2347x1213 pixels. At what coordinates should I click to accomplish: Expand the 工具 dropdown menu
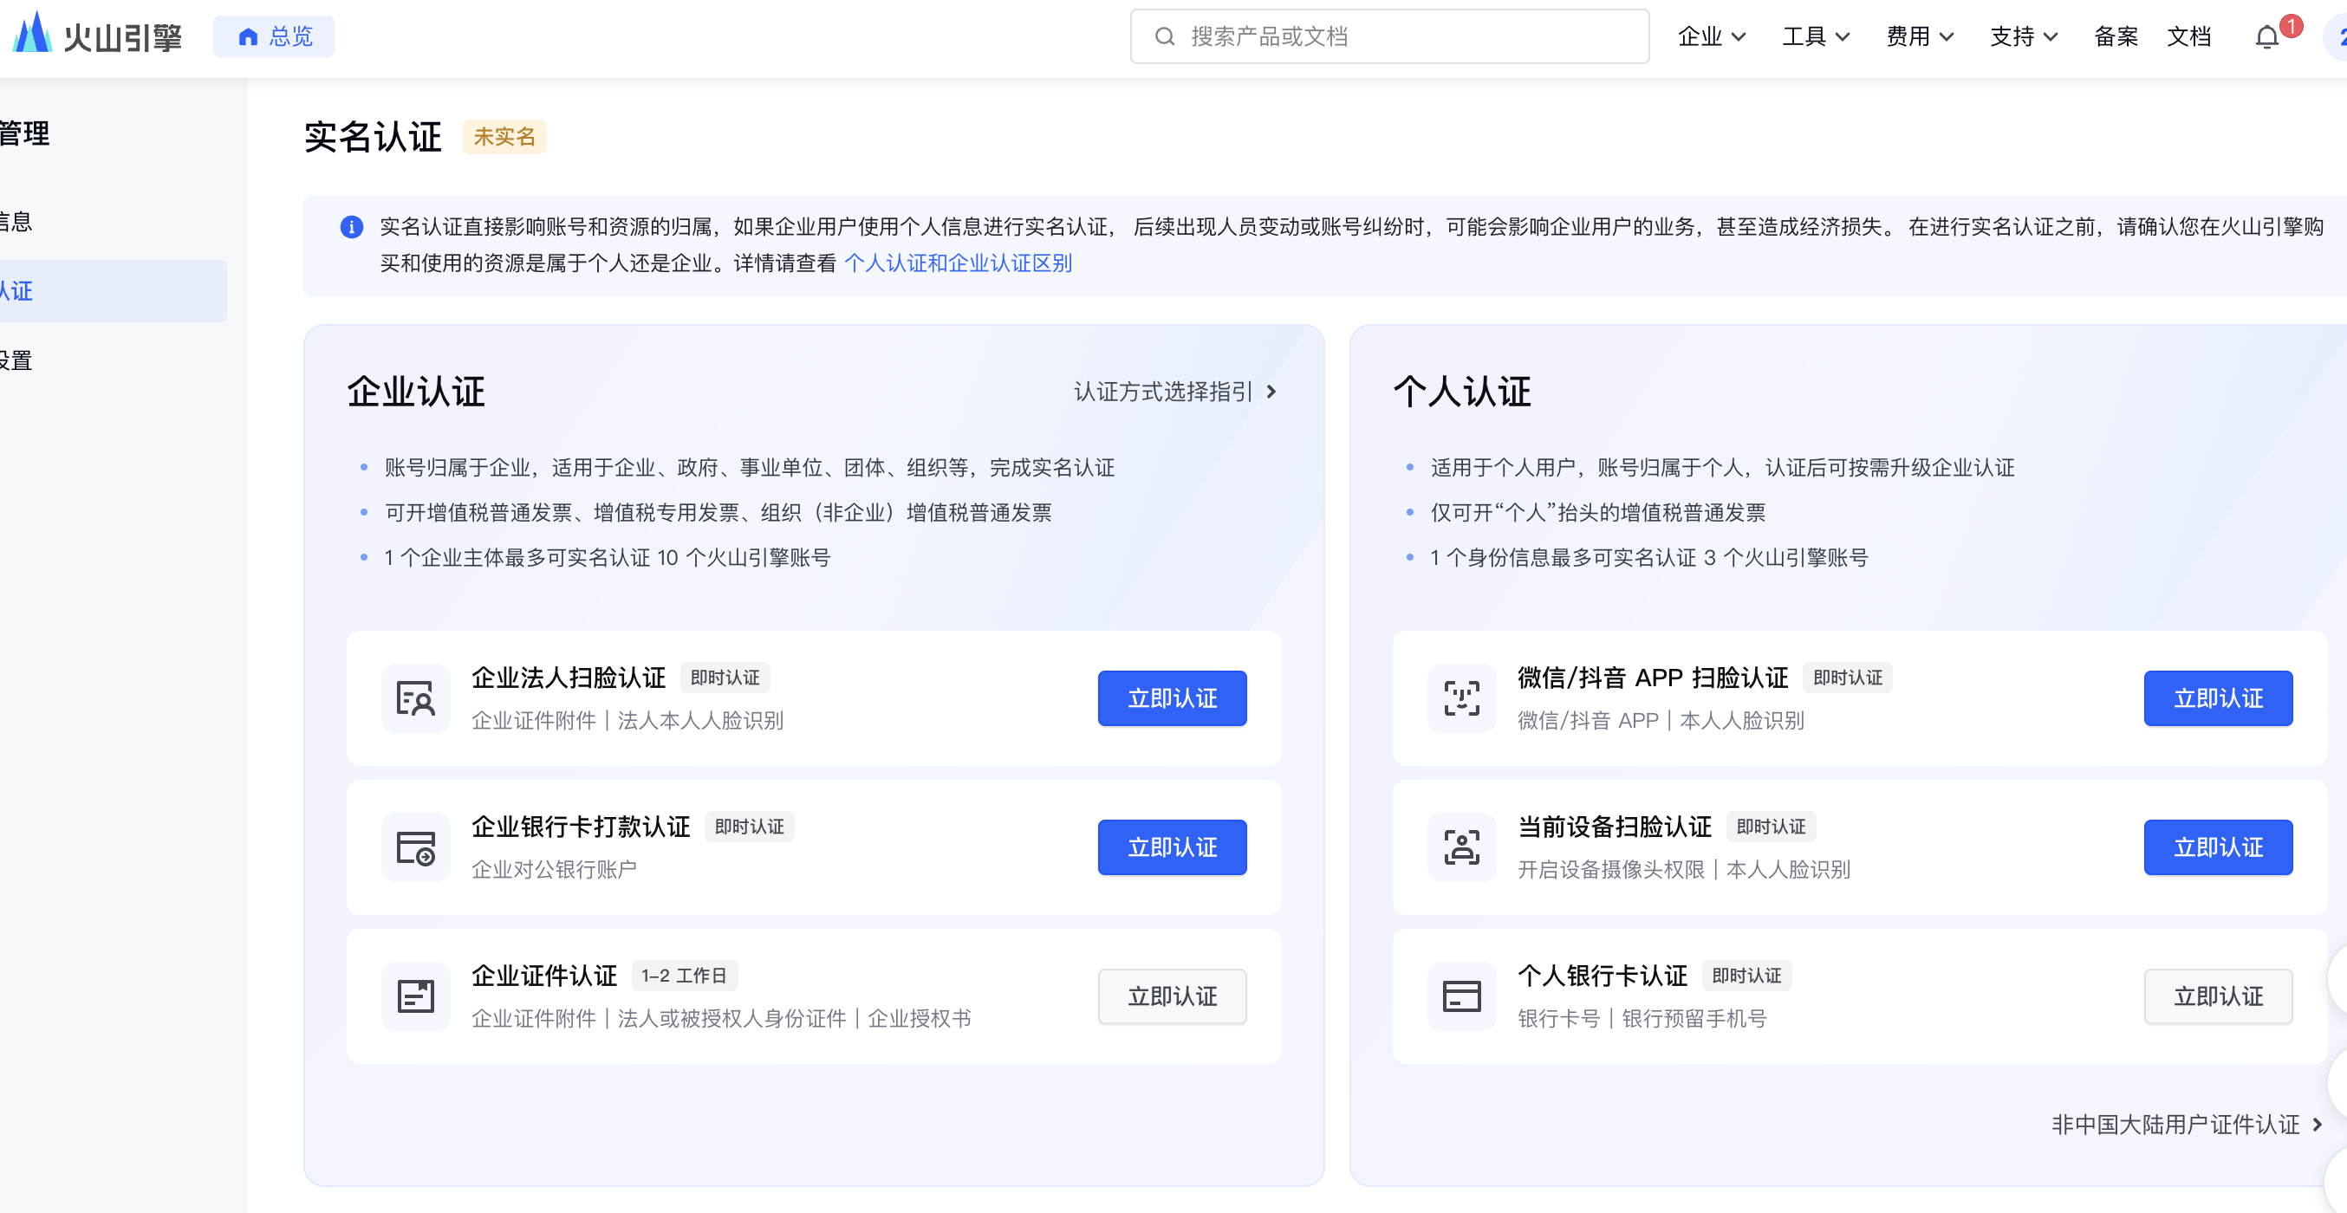pos(1815,36)
